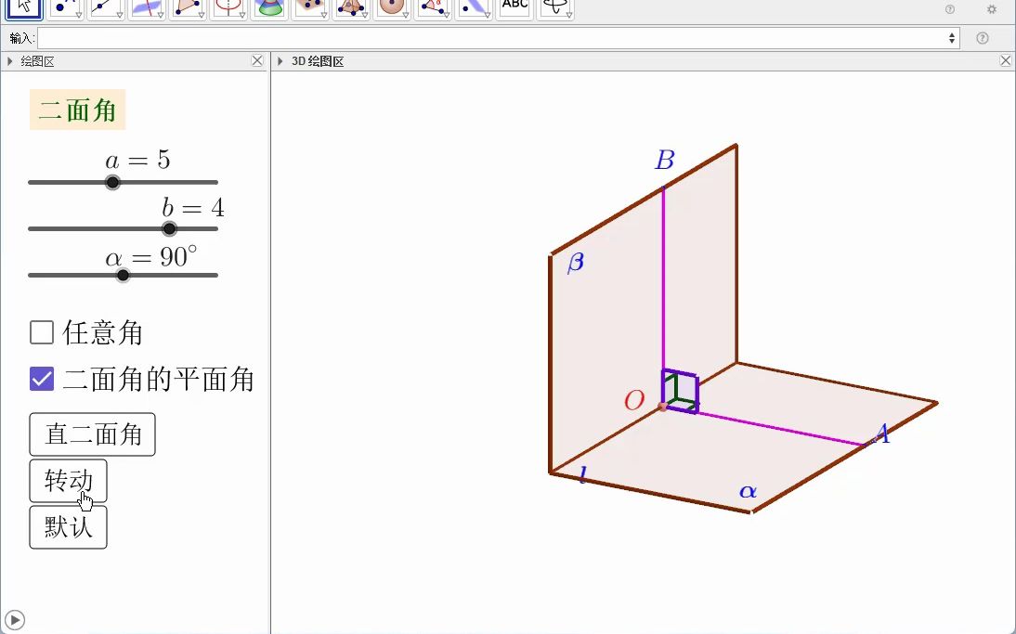The height and width of the screenshot is (634, 1016).
Task: Expand the 绘图区 style bar triangle
Action: pyautogui.click(x=9, y=61)
